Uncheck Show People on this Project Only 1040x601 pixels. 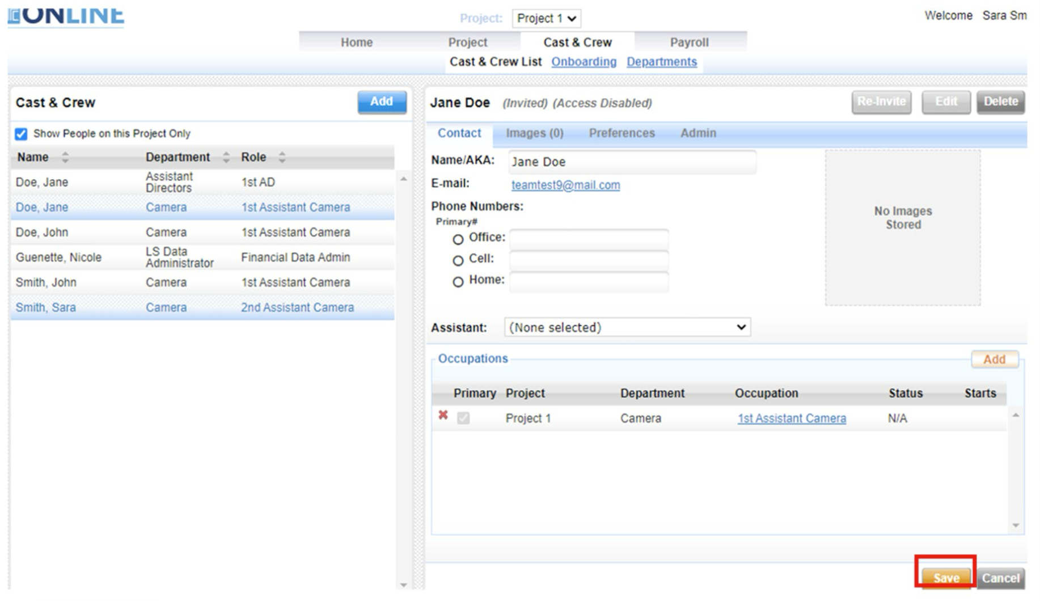pyautogui.click(x=21, y=134)
